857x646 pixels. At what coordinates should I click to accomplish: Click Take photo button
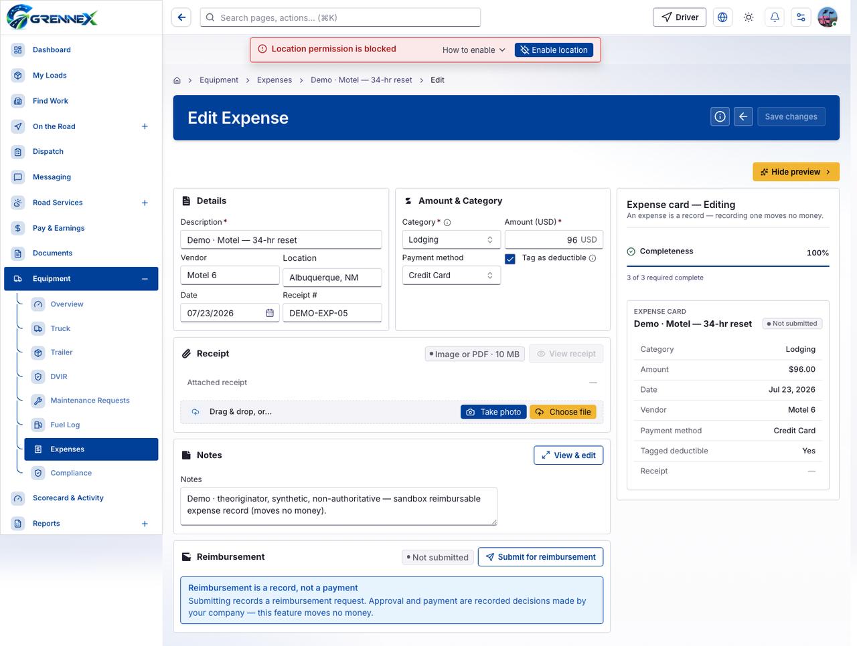click(493, 412)
